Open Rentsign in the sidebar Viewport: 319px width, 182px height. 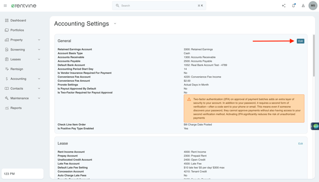coord(17,69)
